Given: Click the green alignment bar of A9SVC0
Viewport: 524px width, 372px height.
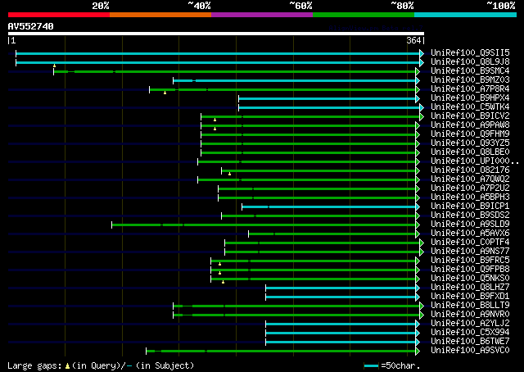Looking at the screenshot, I should [281, 352].
